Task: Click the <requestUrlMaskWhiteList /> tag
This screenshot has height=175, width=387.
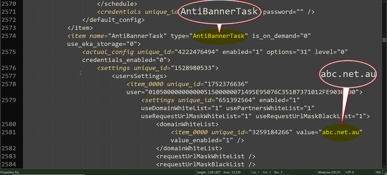Action: 206,156
